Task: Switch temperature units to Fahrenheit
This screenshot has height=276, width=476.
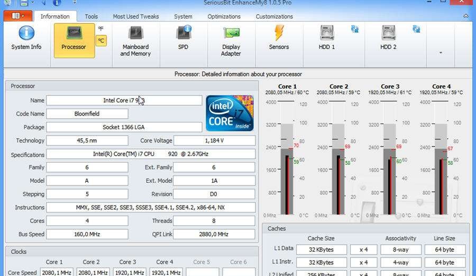Action: pos(101,29)
